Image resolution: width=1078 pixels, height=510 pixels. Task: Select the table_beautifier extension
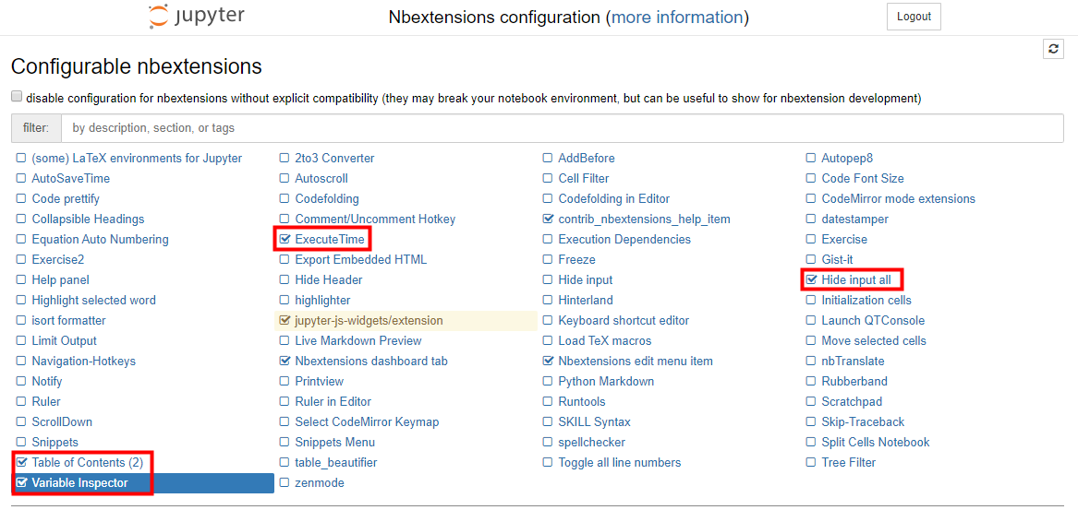pyautogui.click(x=336, y=463)
